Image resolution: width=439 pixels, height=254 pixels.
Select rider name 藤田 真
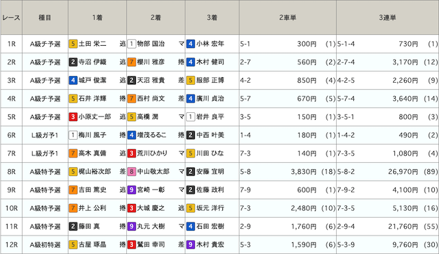(x=89, y=227)
